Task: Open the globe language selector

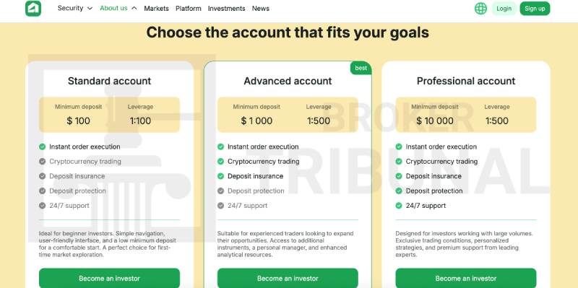Action: coord(480,9)
